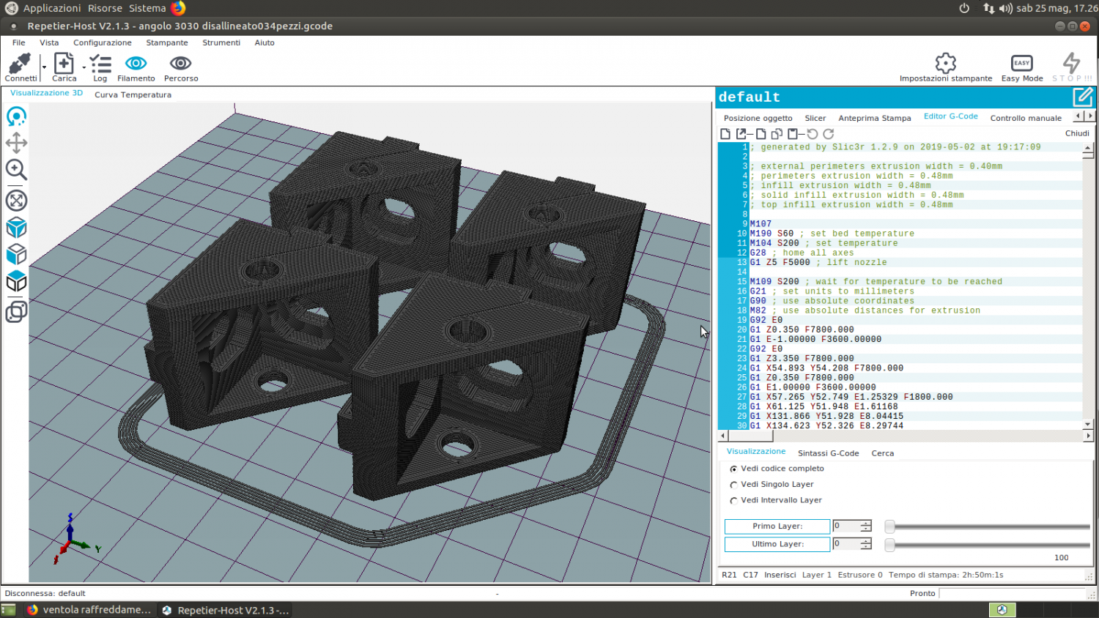Screen dimensions: 1099x618
Task: Open volume control in system tray
Action: pos(1005,8)
